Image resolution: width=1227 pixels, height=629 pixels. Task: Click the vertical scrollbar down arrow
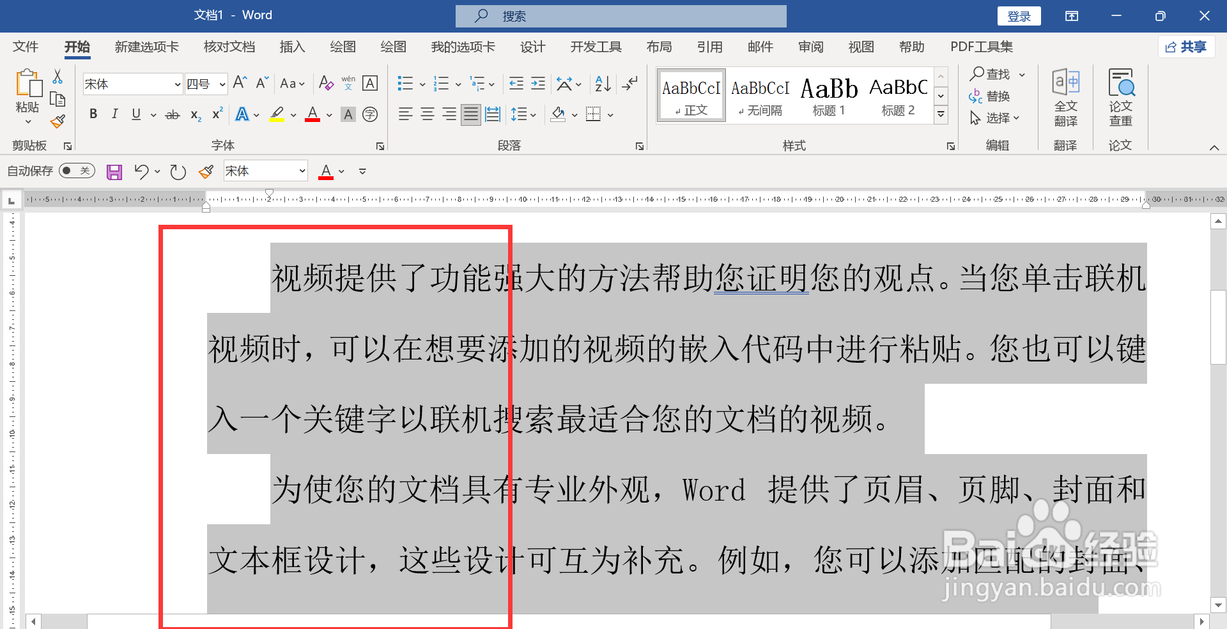tap(1218, 605)
